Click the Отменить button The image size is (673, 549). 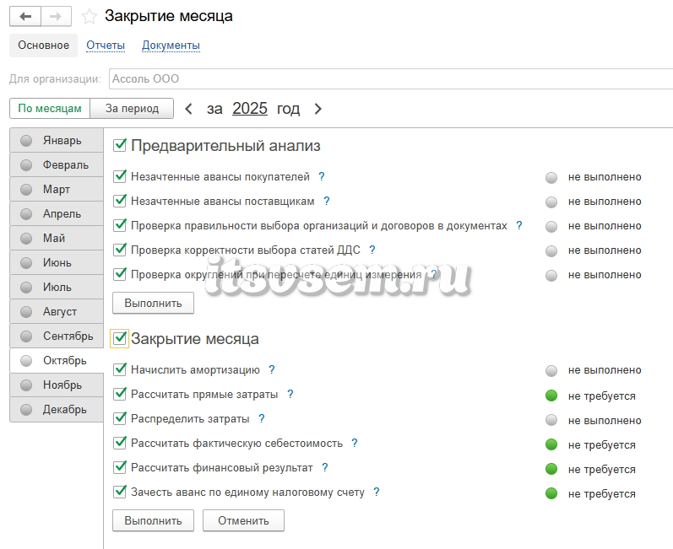[243, 520]
